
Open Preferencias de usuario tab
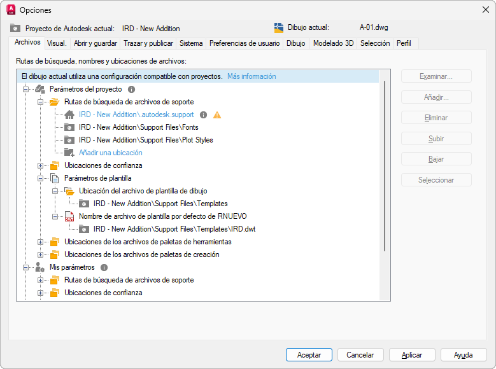coord(244,43)
